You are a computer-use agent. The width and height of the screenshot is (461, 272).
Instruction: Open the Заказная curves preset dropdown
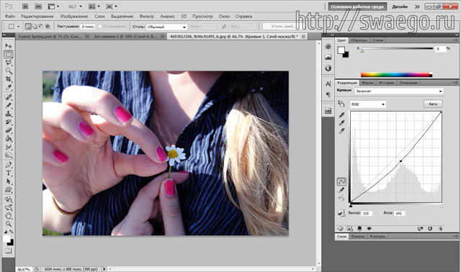pos(398,91)
